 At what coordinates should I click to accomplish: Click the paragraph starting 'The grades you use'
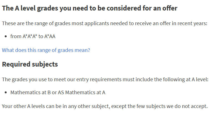coord(105,80)
